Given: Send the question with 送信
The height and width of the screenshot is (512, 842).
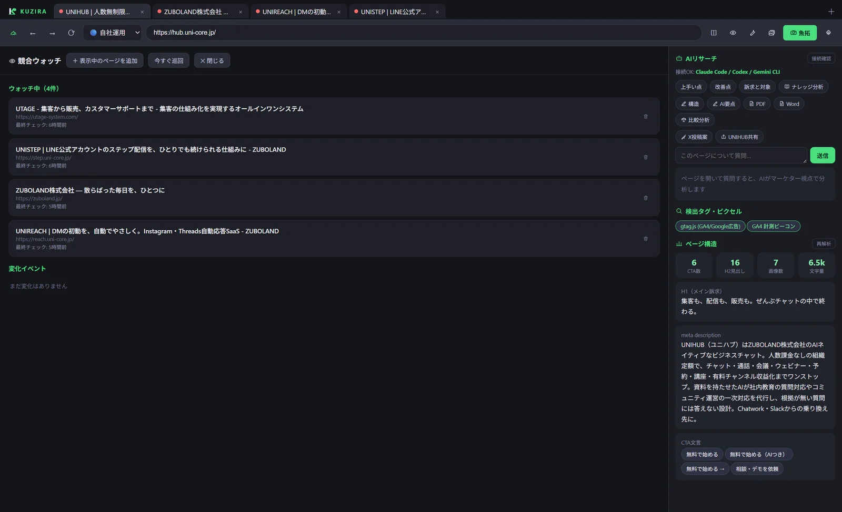Looking at the screenshot, I should pyautogui.click(x=823, y=156).
